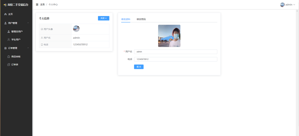Open the admin dropdown arrow in header
Image resolution: width=299 pixels, height=136 pixels.
(x=294, y=5)
